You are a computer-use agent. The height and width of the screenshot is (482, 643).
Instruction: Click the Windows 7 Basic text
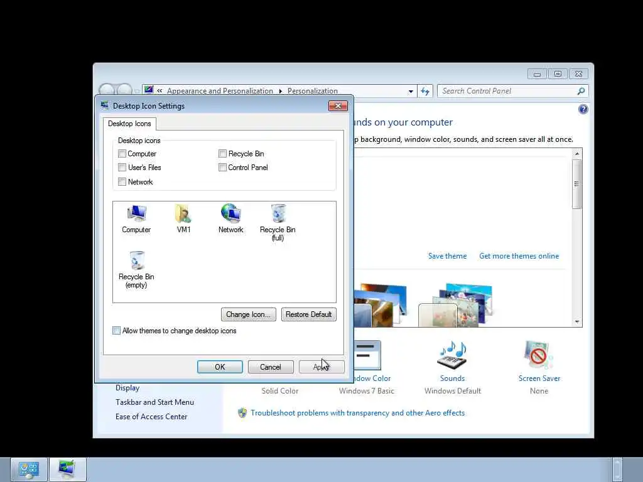[x=366, y=391]
